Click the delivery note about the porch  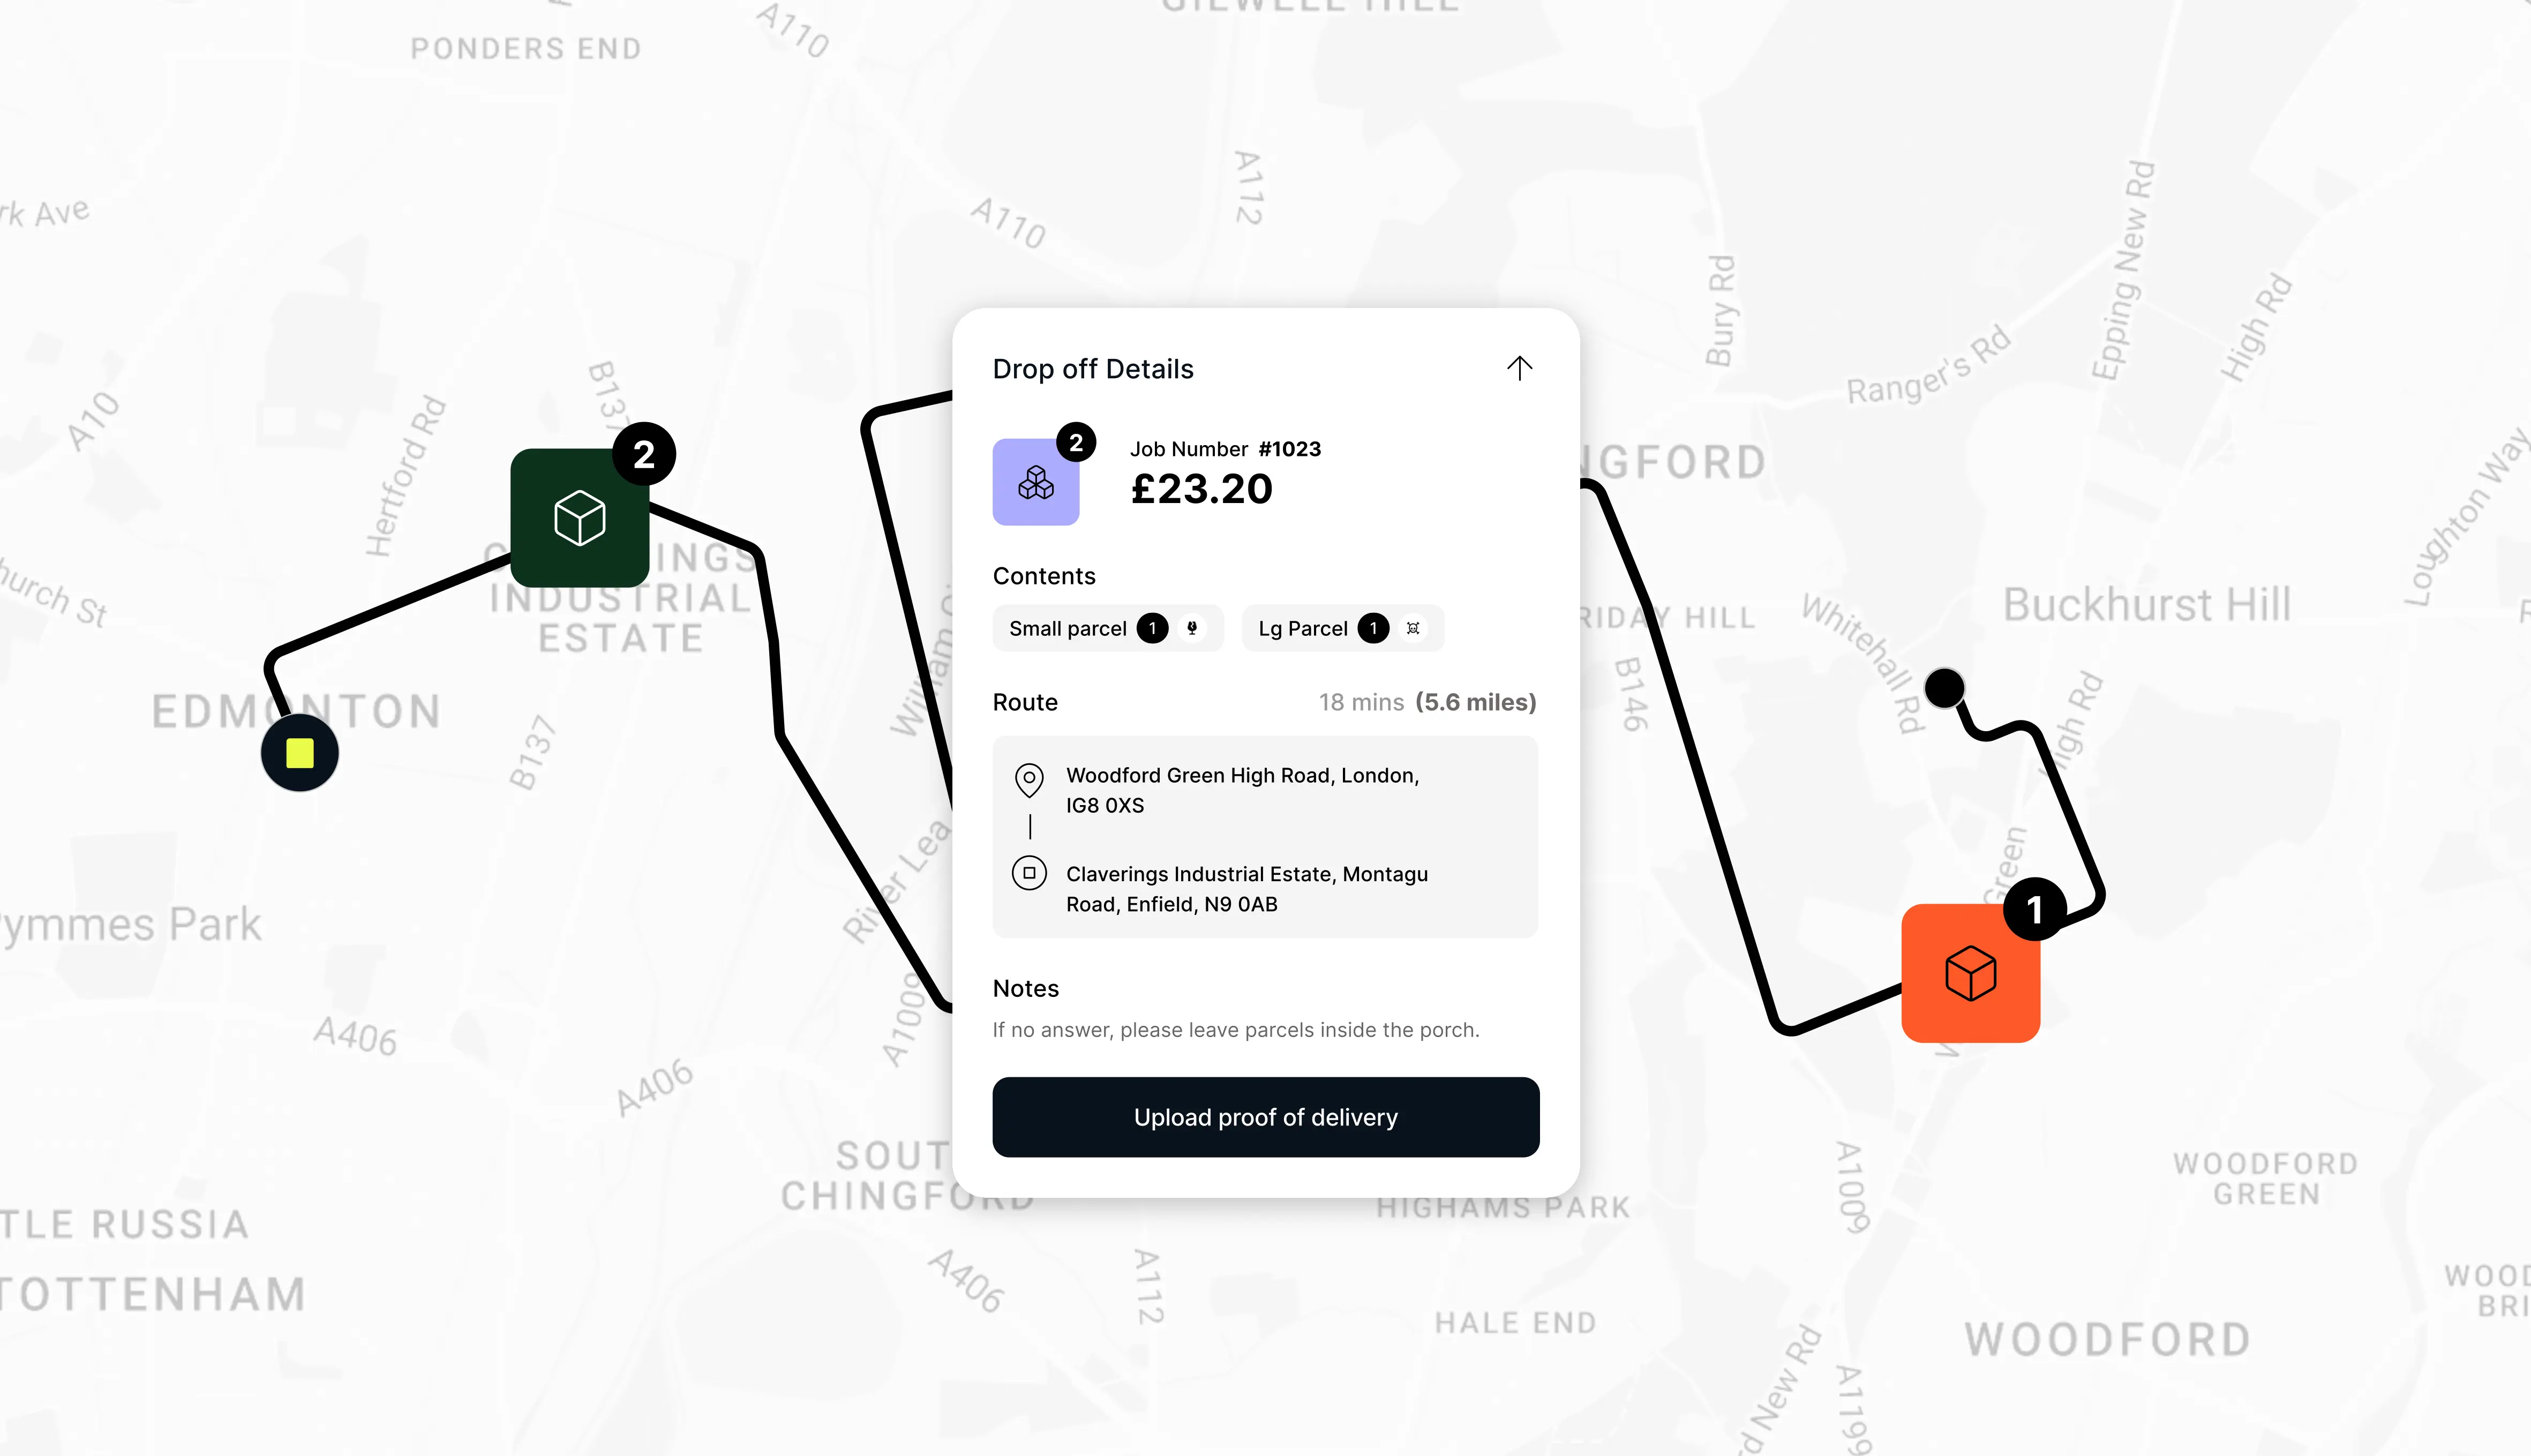1235,1030
